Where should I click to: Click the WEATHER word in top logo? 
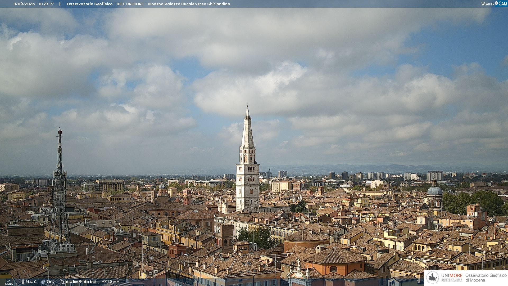point(488,4)
